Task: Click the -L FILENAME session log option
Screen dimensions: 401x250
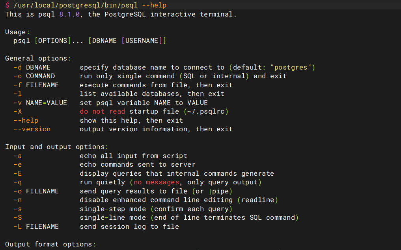Action: click(36, 226)
